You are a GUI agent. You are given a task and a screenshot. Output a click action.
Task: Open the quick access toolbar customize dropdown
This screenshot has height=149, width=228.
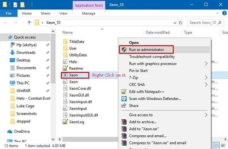tap(28, 5)
